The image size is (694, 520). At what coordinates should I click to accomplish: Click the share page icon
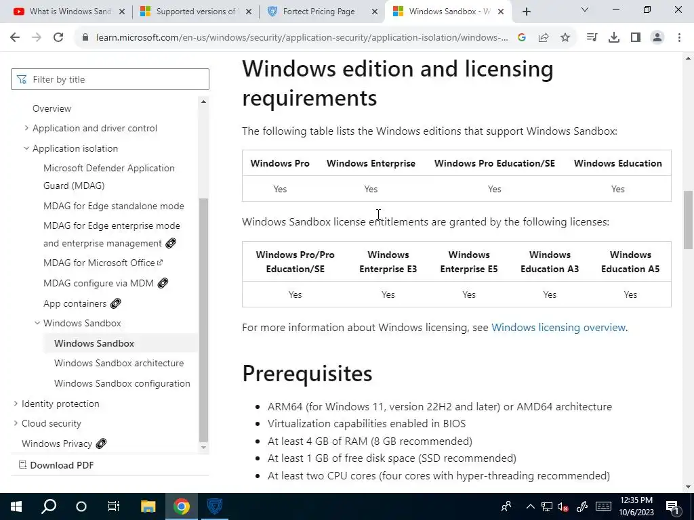click(x=544, y=38)
